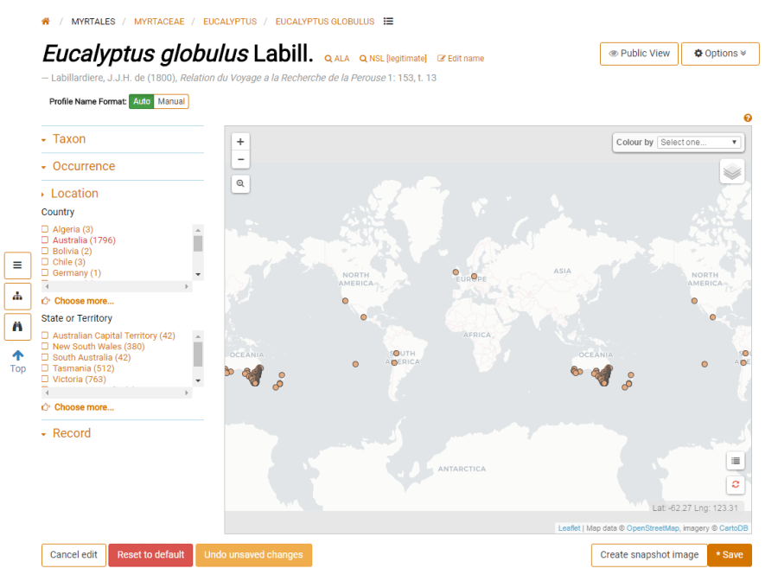The width and height of the screenshot is (778, 575).
Task: Open the map legend list icon
Action: point(735,461)
